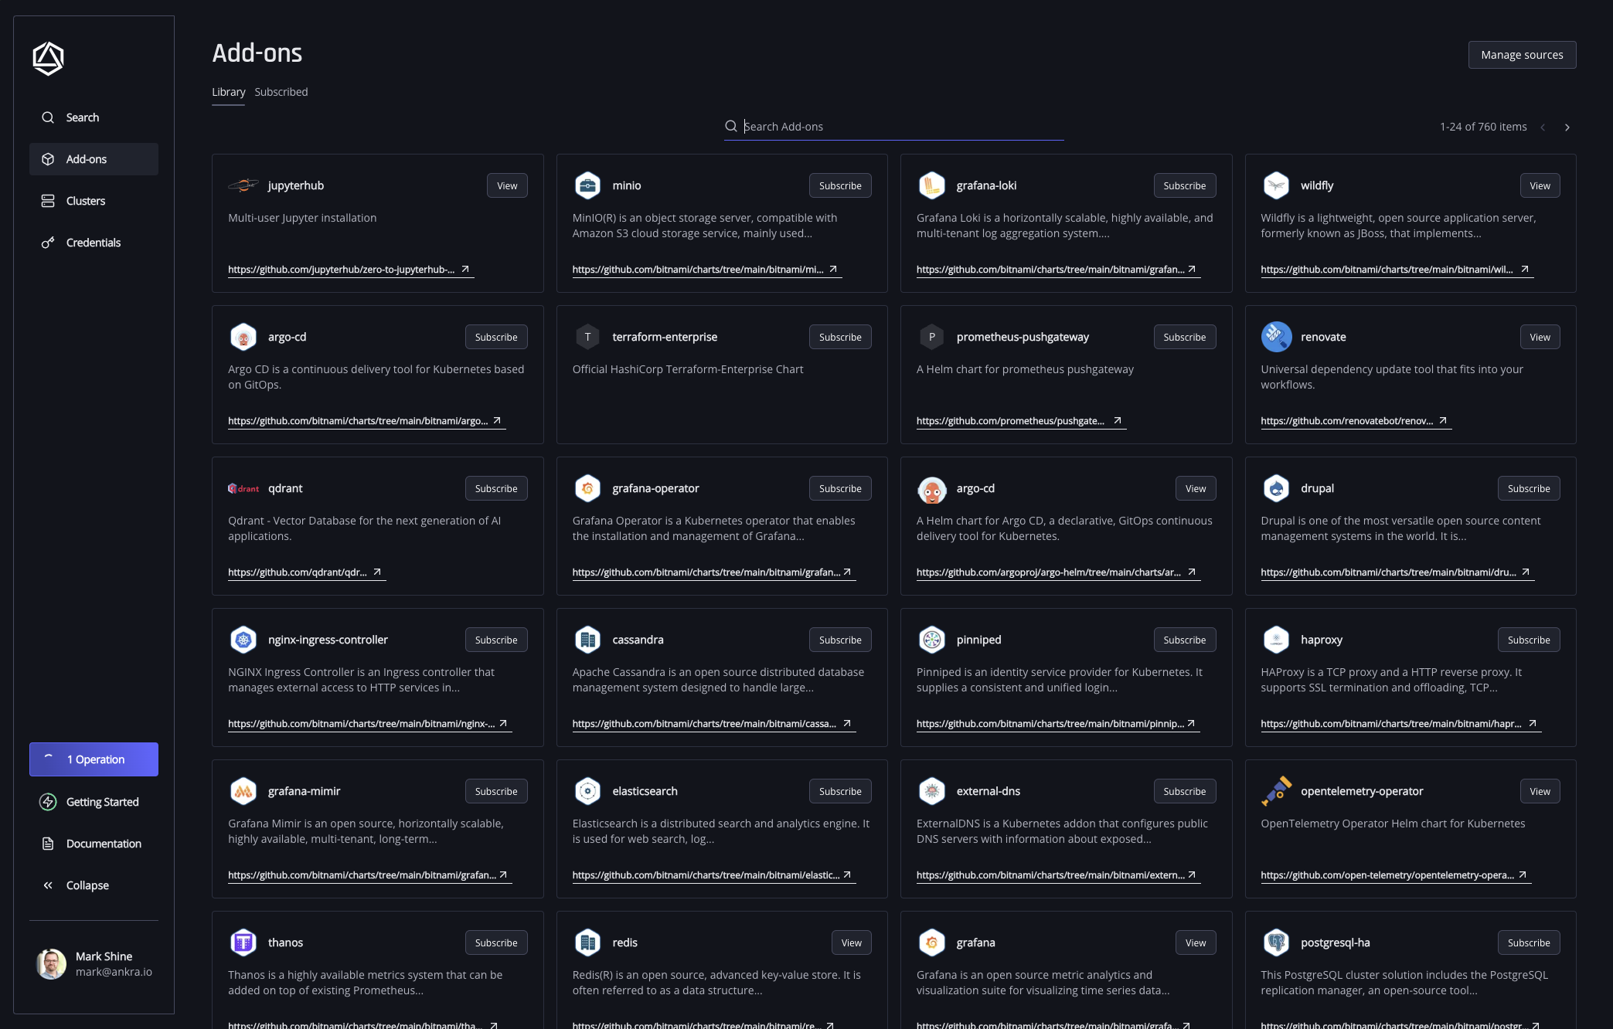Click the external-dns logo icon

click(x=932, y=791)
